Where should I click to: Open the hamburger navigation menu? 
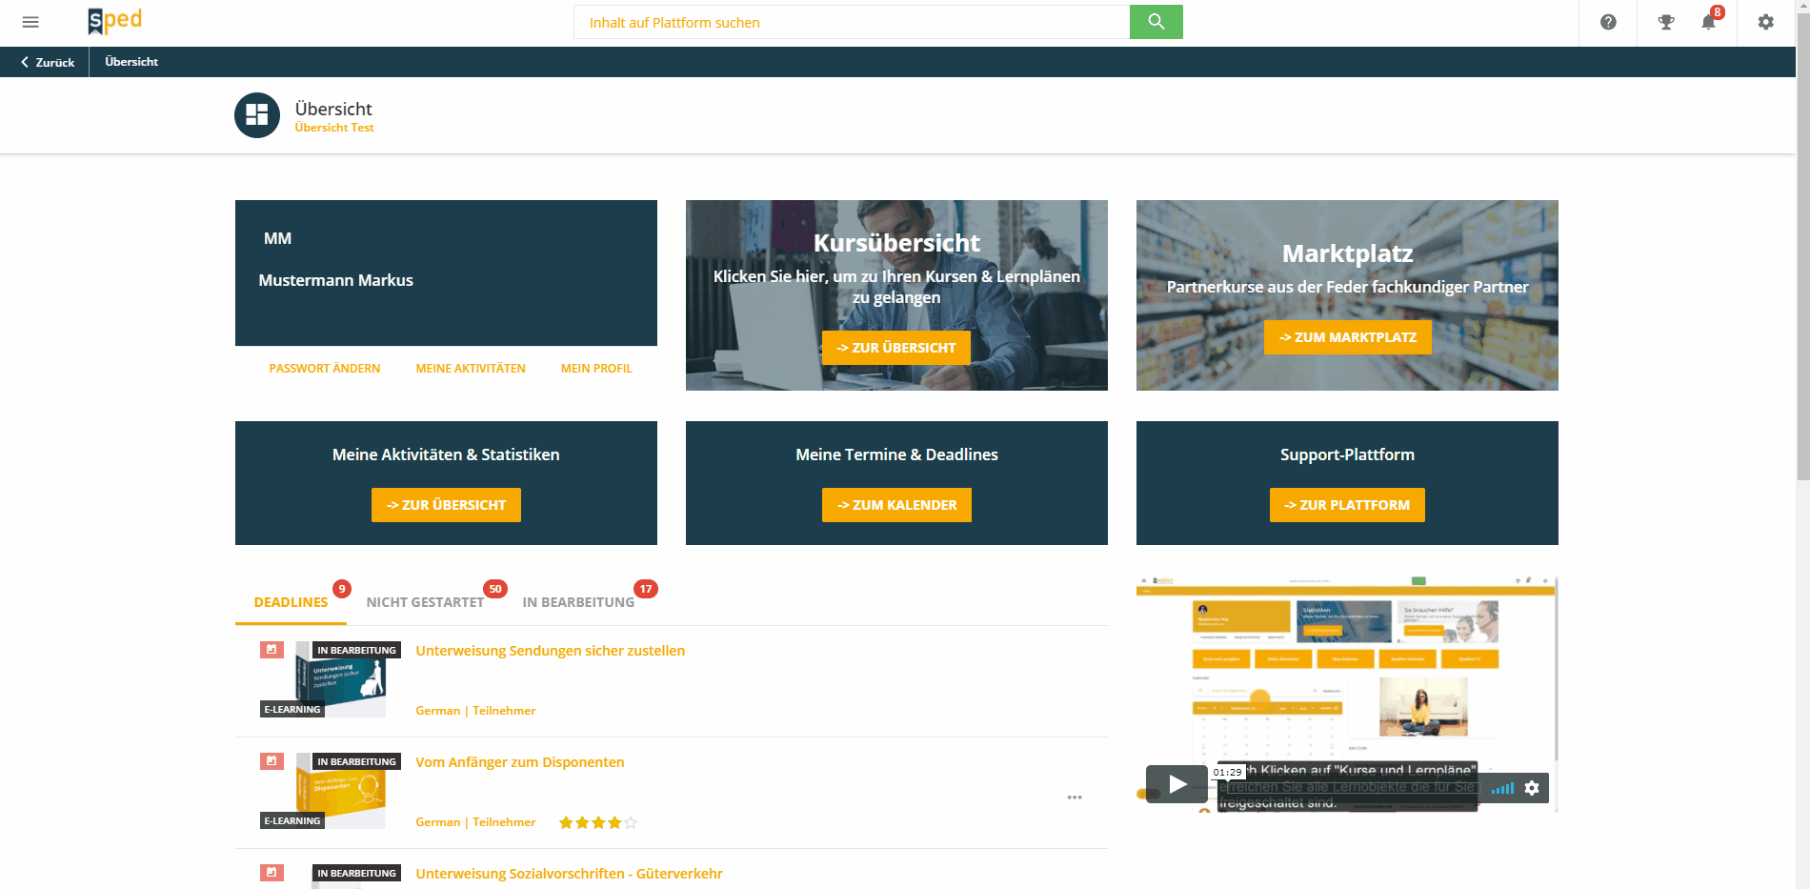tap(30, 22)
